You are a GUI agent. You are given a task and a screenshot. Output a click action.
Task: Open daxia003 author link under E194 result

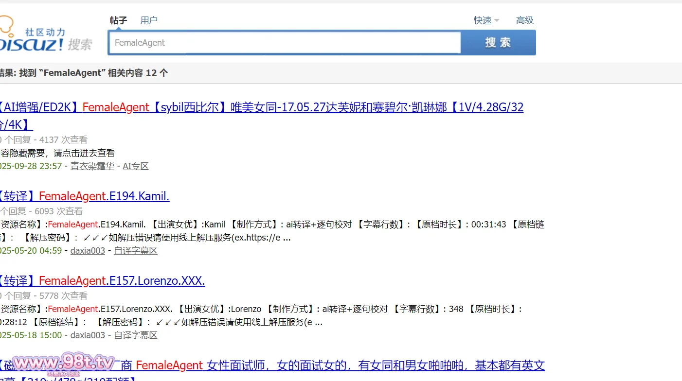click(x=88, y=251)
